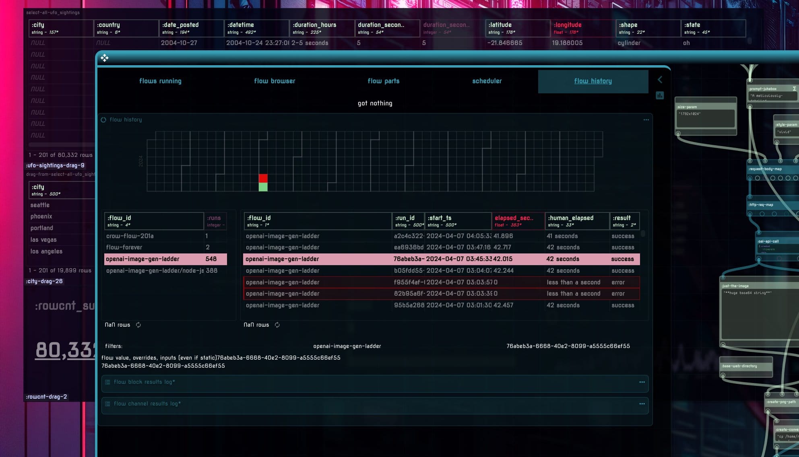Click the :result column header in run table
Screen dimensions: 799x457
click(625, 221)
